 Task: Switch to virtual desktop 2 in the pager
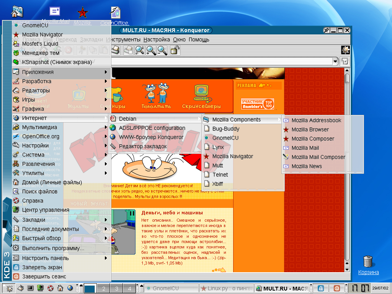[x=103, y=289]
